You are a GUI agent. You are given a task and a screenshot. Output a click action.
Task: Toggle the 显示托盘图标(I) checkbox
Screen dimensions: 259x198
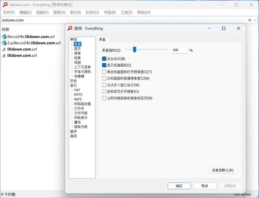[104, 65]
